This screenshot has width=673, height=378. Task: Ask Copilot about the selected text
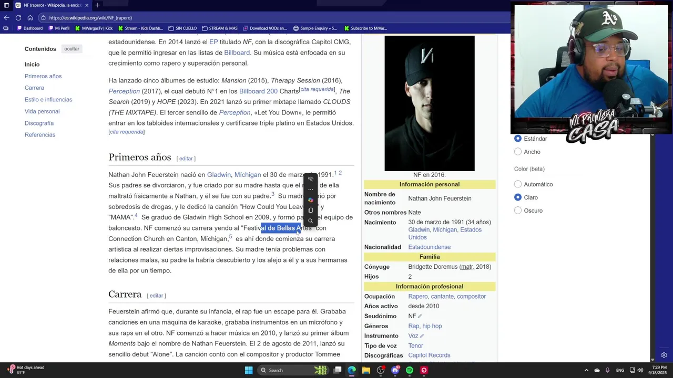(x=310, y=200)
